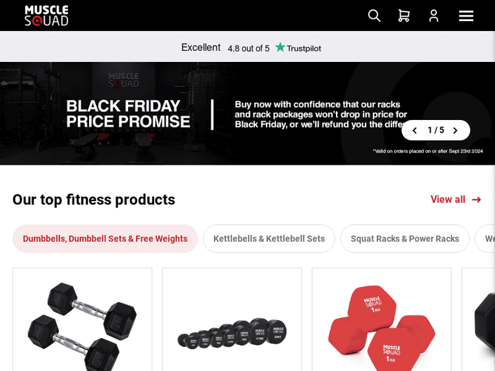495x371 pixels.
Task: Open the black dumbbell set product image
Action: pos(232,333)
